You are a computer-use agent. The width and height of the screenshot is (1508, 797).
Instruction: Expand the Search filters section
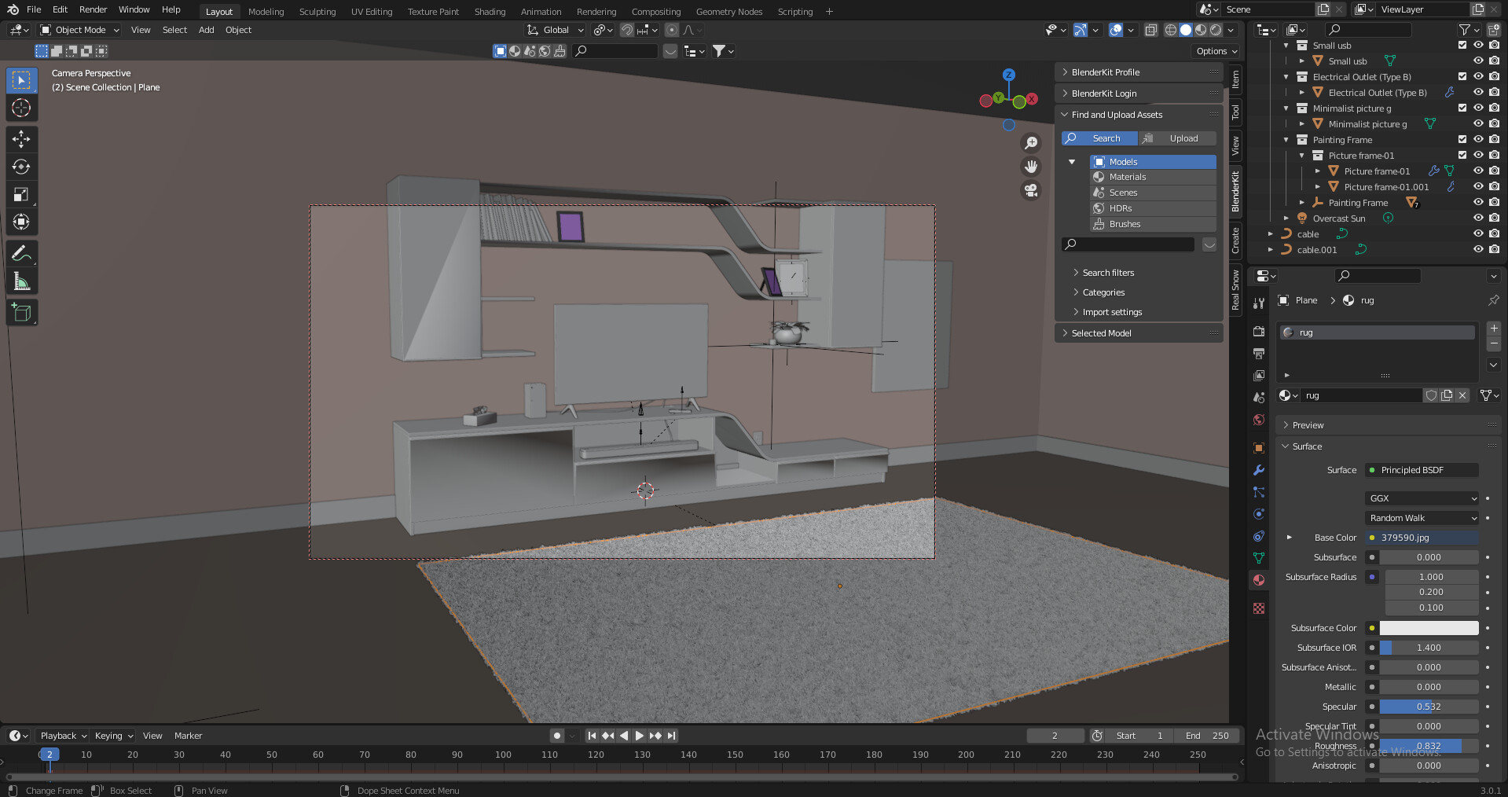(x=1108, y=273)
